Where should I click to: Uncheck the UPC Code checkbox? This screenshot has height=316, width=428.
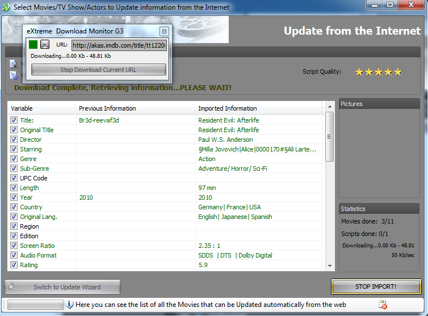click(x=14, y=178)
